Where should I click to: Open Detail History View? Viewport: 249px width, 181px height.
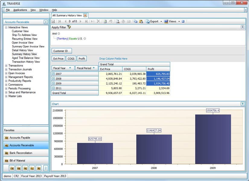[22, 50]
